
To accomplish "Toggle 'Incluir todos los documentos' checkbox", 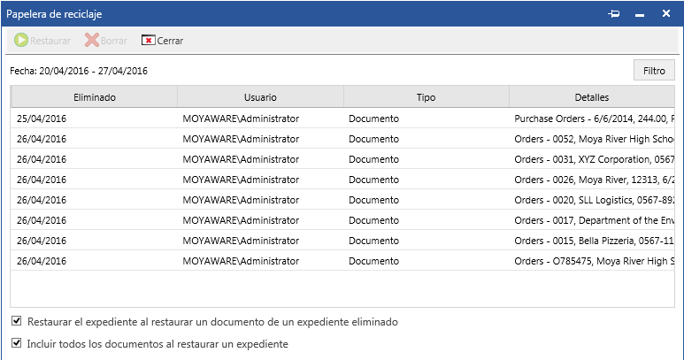I will pyautogui.click(x=16, y=343).
